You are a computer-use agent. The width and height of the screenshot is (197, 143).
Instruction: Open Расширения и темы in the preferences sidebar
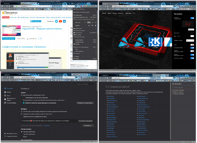coord(11,134)
